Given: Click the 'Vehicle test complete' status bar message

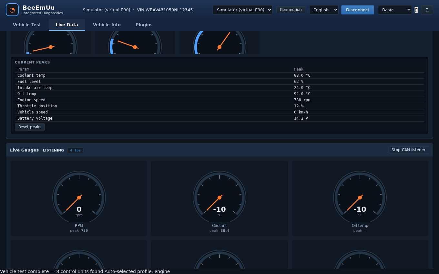Looking at the screenshot, I should (x=85, y=271).
